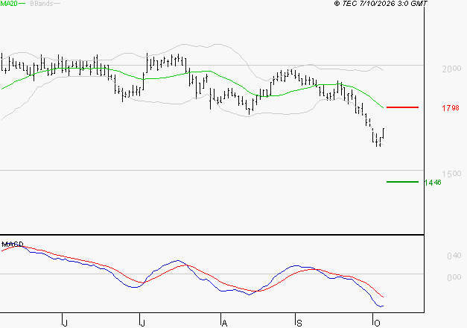This screenshot has width=467, height=328.
Task: Click the TEC 7/10/2026 copyright text
Action: 381,4
